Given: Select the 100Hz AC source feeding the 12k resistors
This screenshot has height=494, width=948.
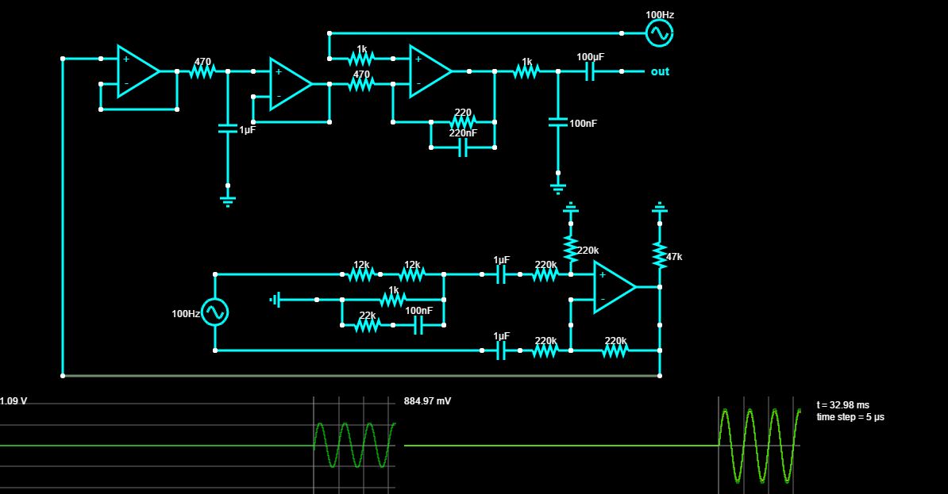Looking at the screenshot, I should [x=214, y=312].
